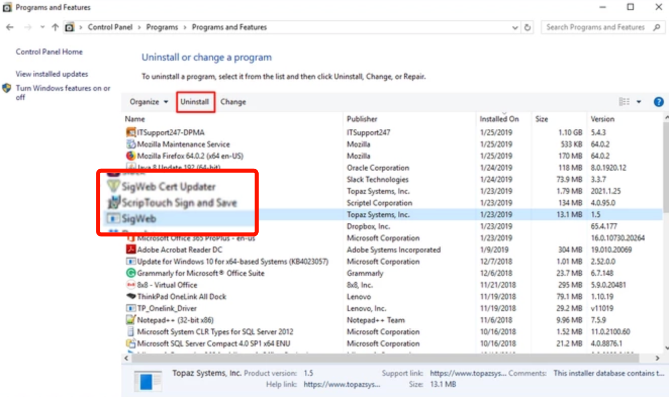The height and width of the screenshot is (397, 669).
Task: Go back with the Back arrow
Action: (10, 28)
